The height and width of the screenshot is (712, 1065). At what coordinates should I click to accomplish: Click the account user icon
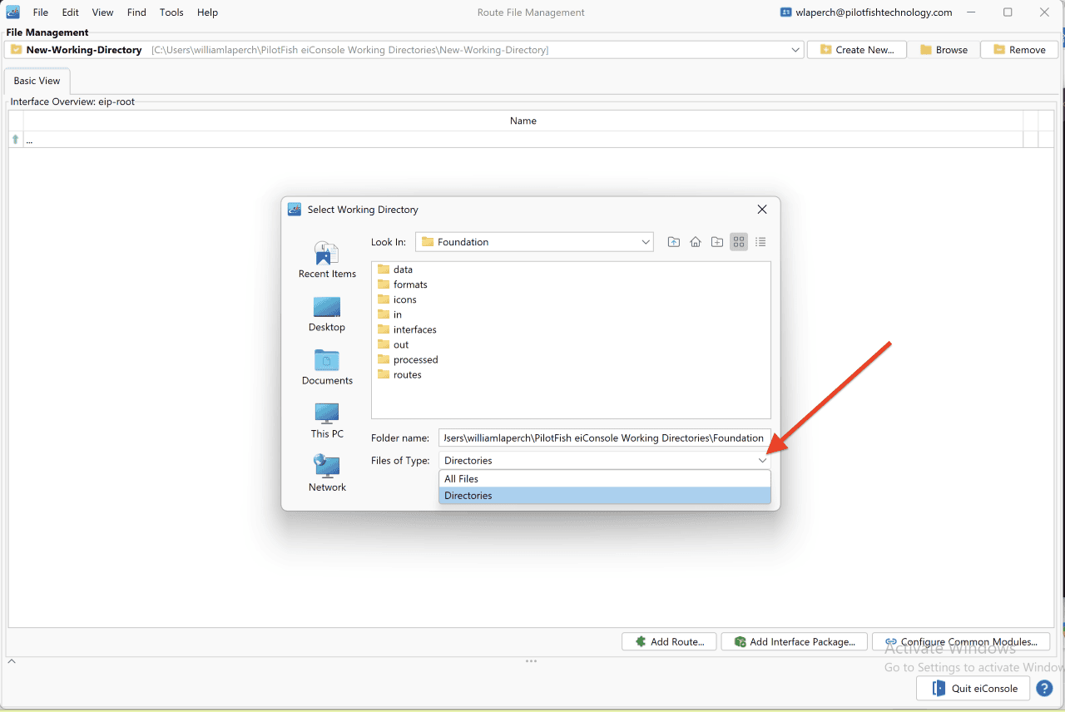coord(785,12)
